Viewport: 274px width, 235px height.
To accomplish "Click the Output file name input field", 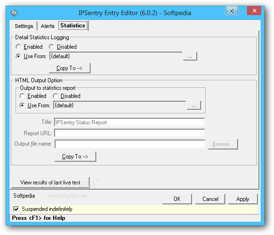I will coord(130,144).
